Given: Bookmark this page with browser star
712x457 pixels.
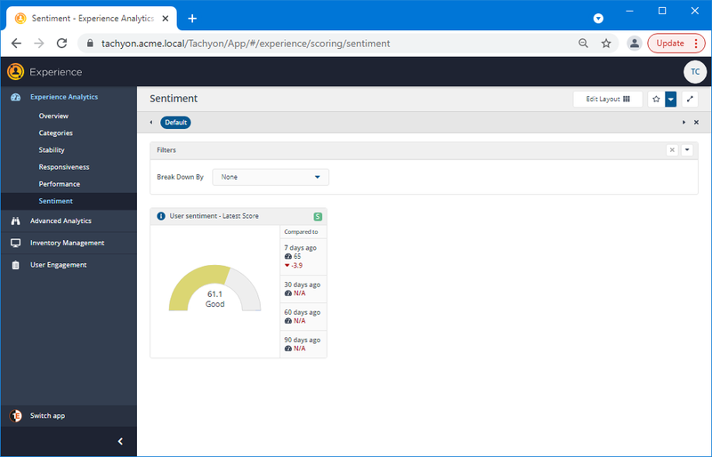Looking at the screenshot, I should 606,43.
